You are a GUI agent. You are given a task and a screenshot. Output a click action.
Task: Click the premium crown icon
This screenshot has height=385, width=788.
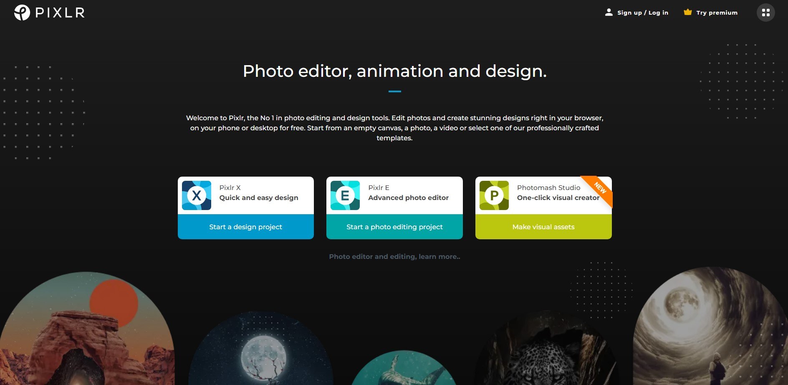click(688, 12)
